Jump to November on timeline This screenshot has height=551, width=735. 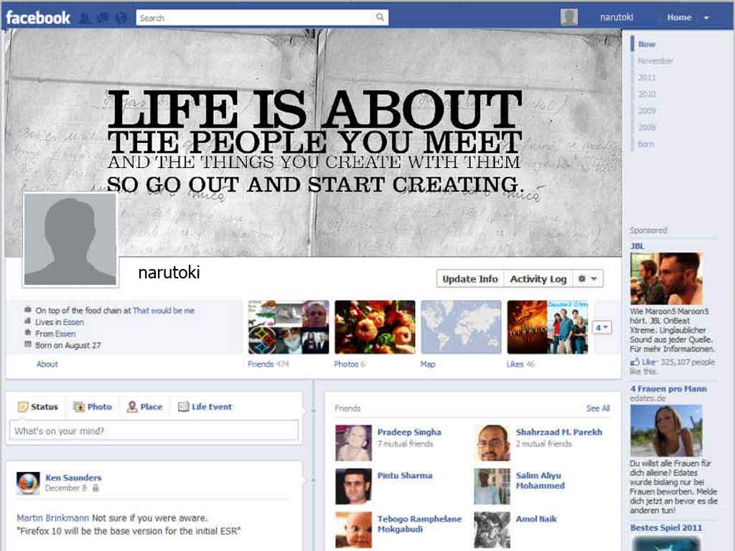pos(655,61)
